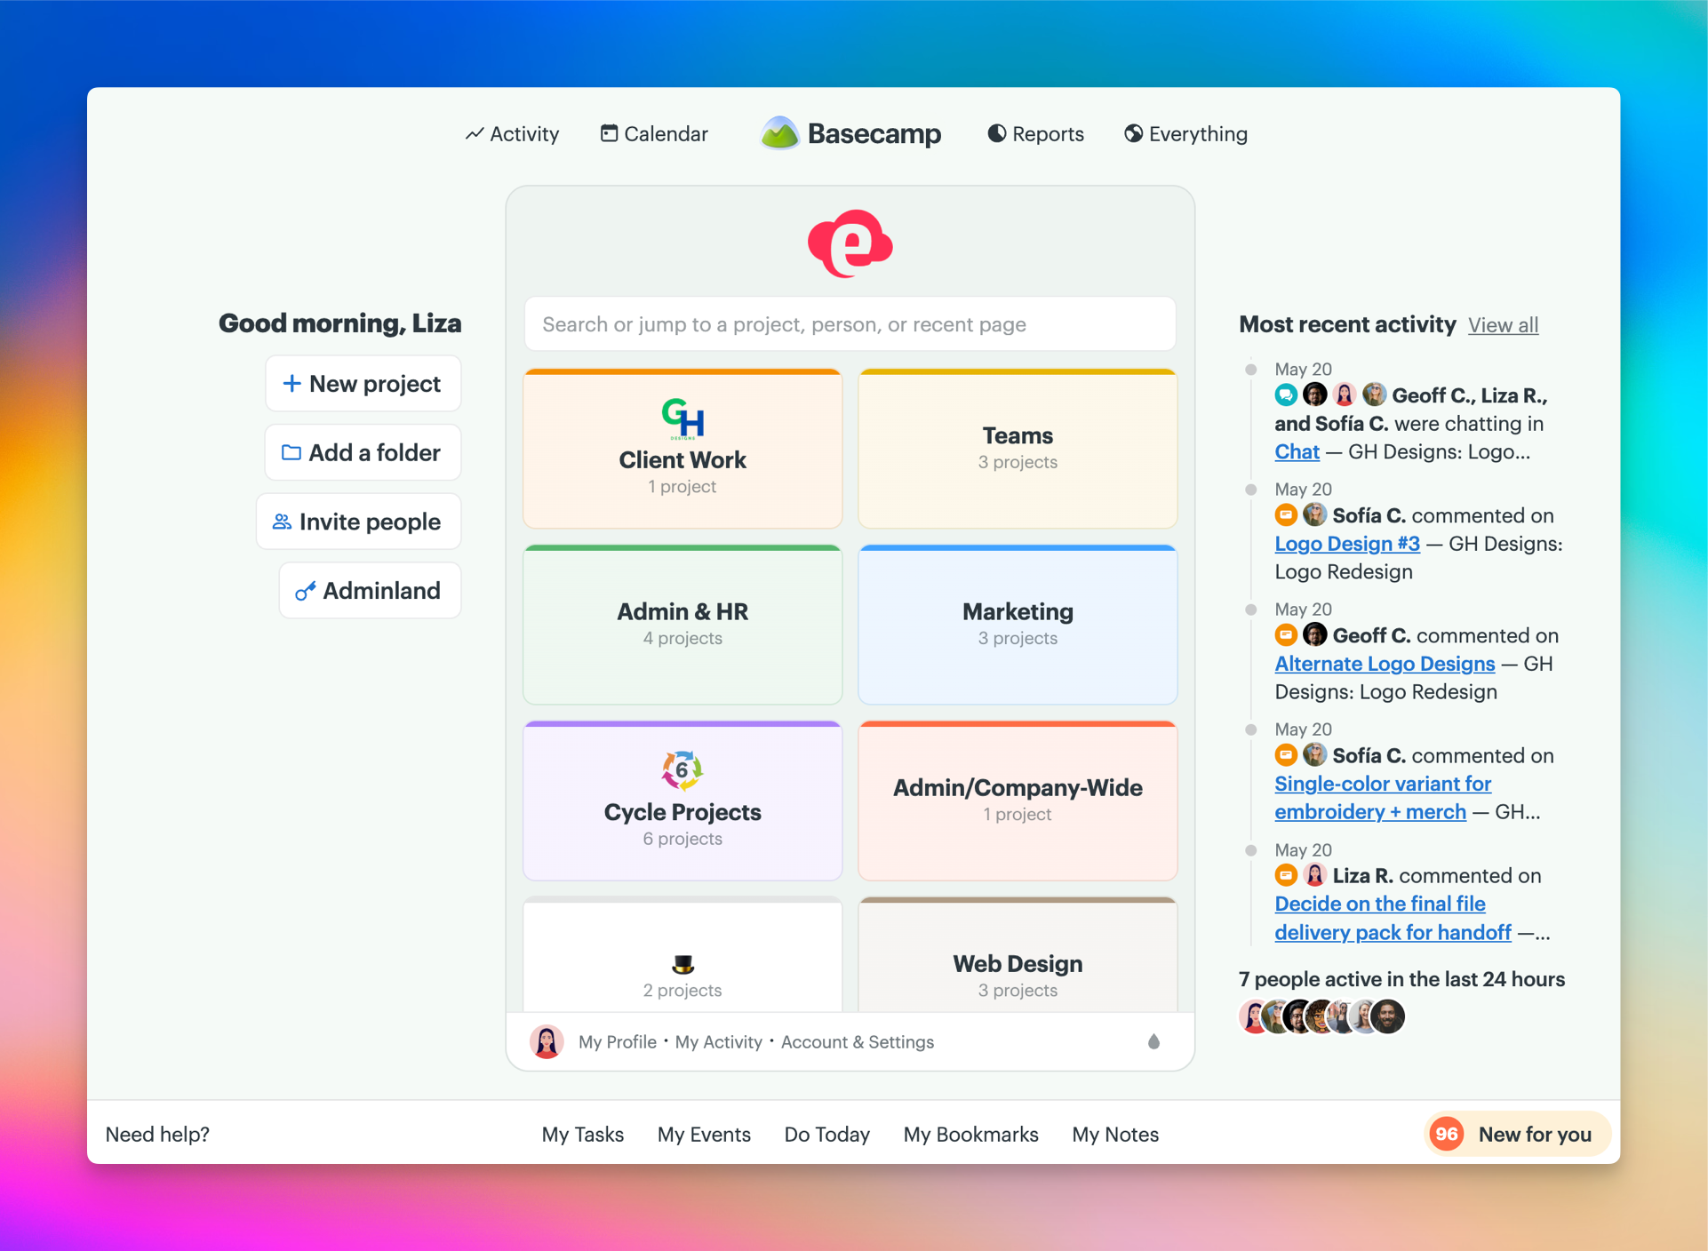The width and height of the screenshot is (1708, 1251).
Task: Open the Chat link in activity
Action: [1297, 451]
